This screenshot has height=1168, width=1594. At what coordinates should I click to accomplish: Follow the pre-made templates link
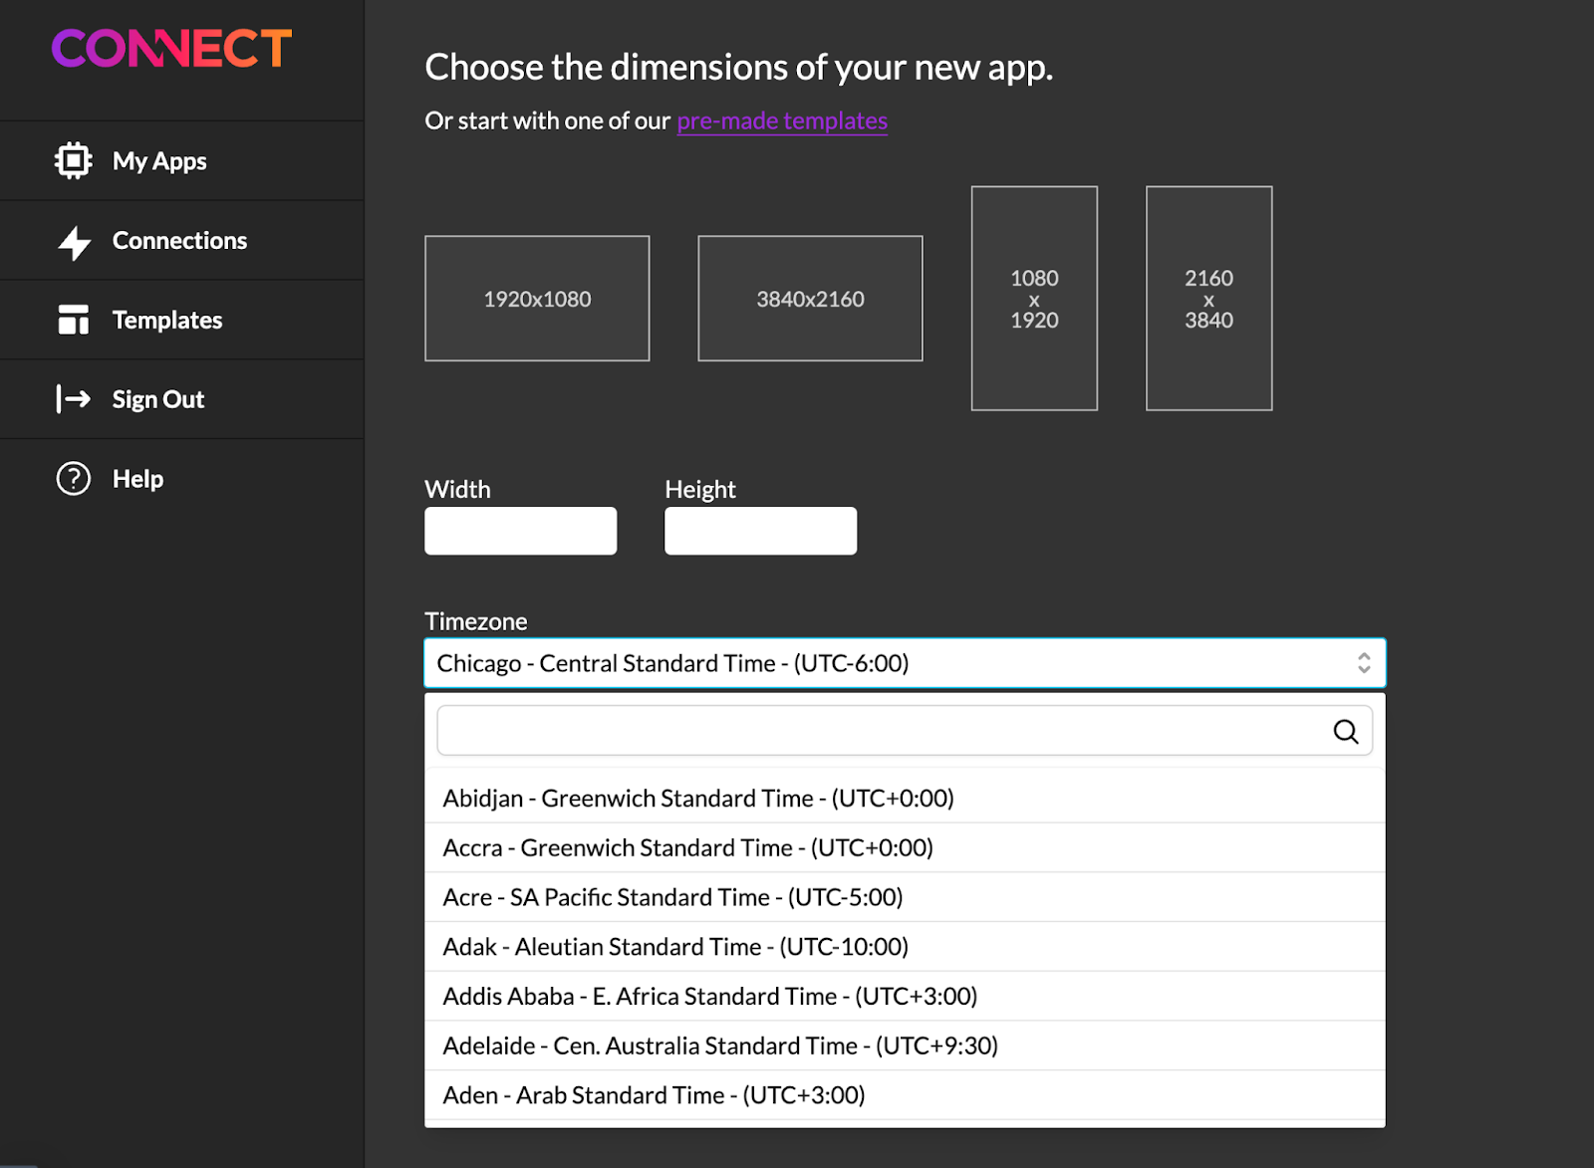point(782,120)
